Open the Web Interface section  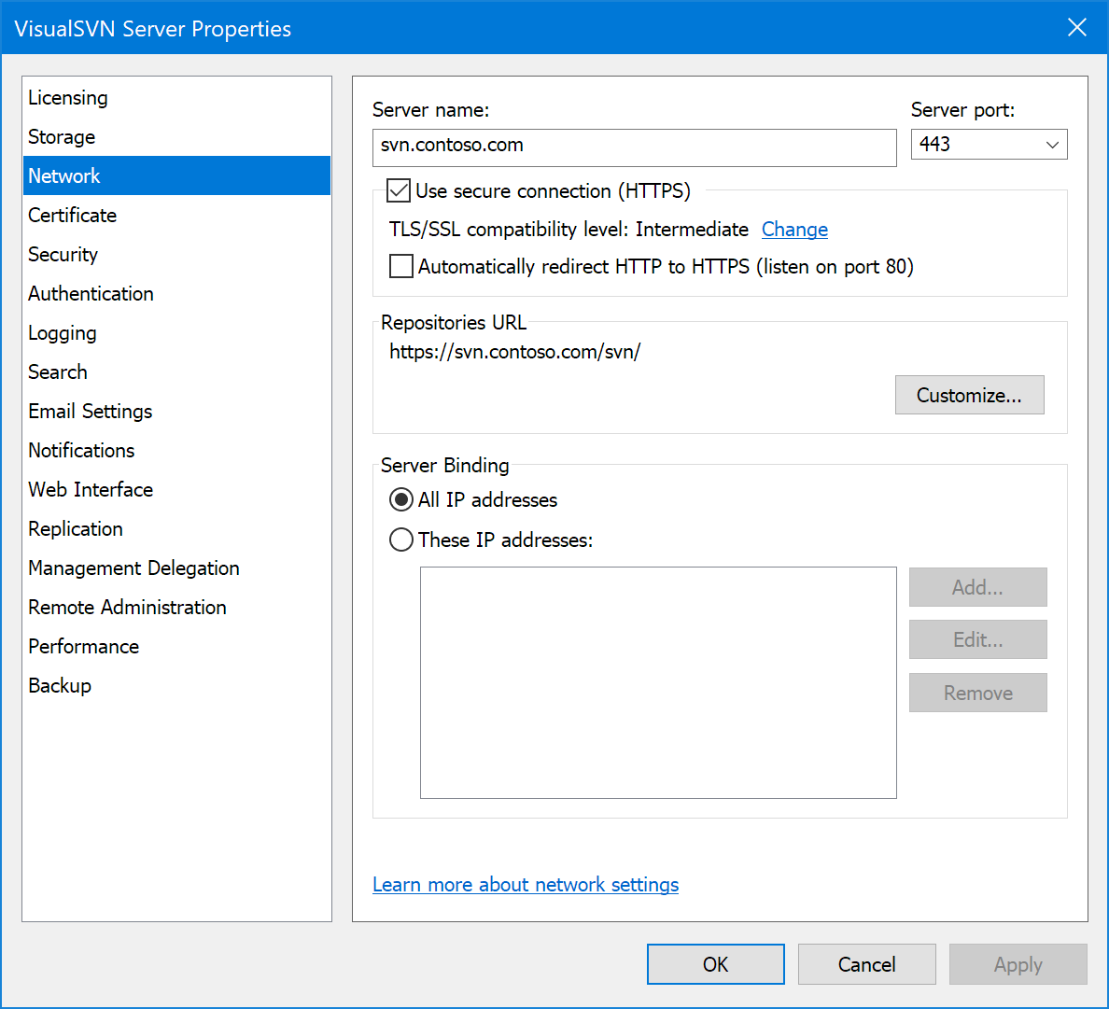91,490
